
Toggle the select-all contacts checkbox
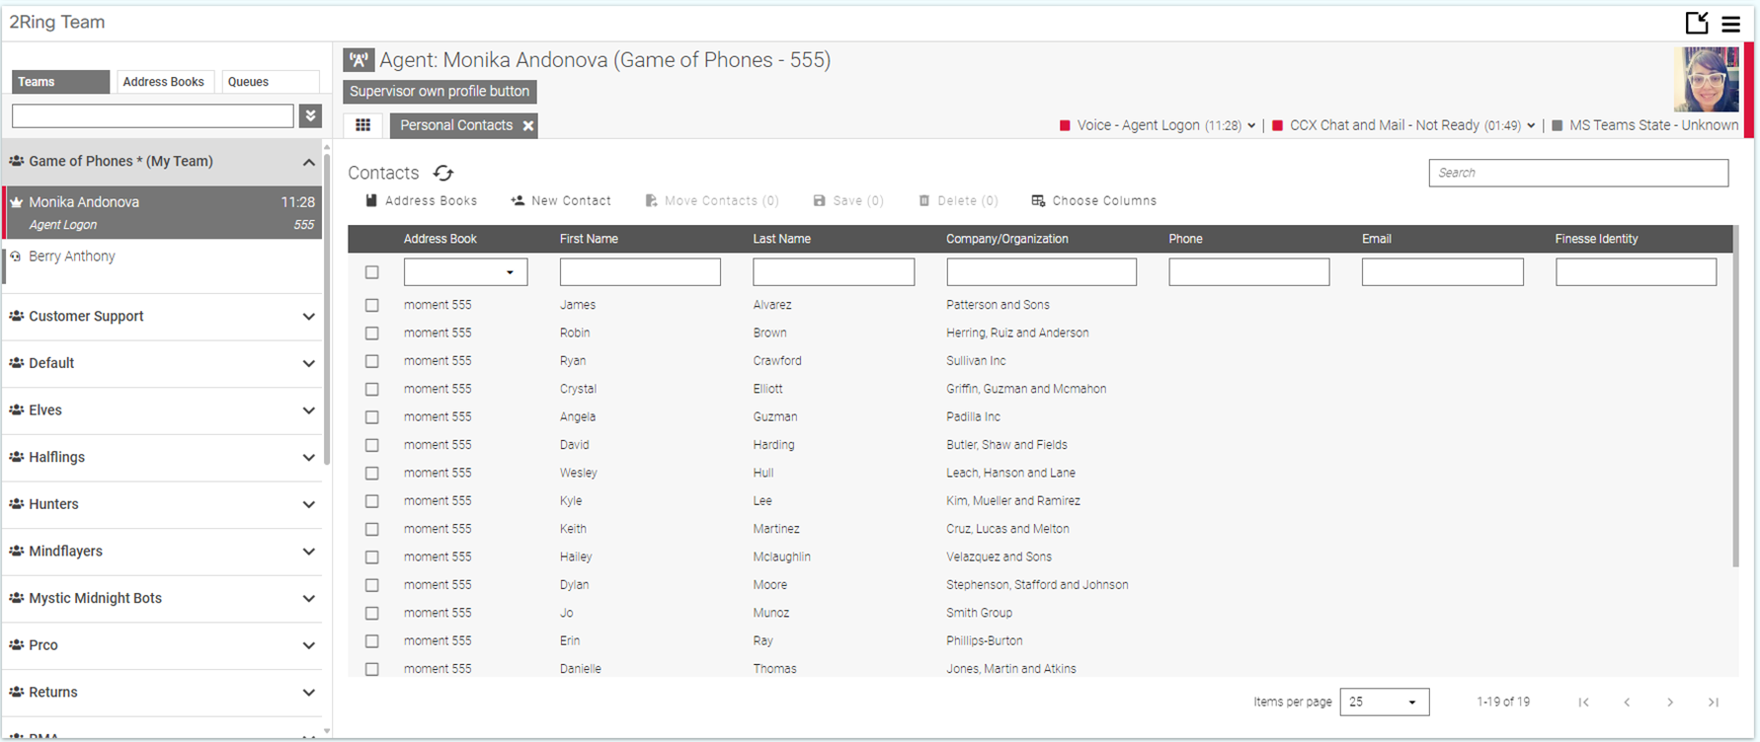[x=372, y=272]
